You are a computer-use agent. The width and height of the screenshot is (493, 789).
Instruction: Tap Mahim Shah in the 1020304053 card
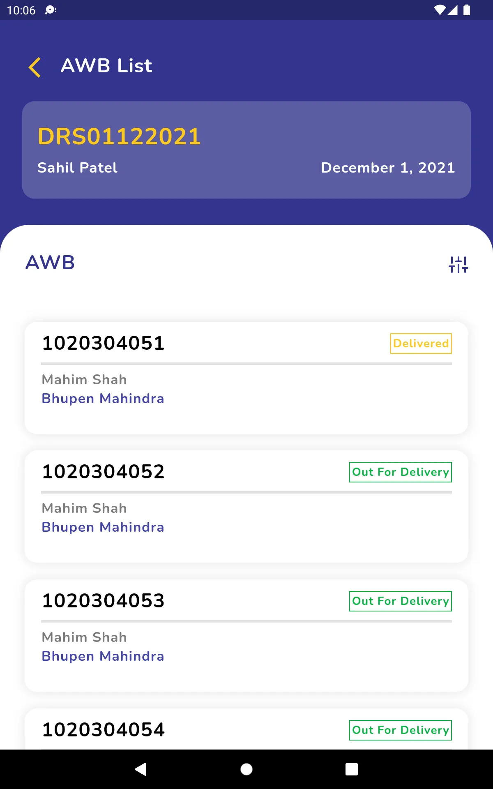pos(84,637)
